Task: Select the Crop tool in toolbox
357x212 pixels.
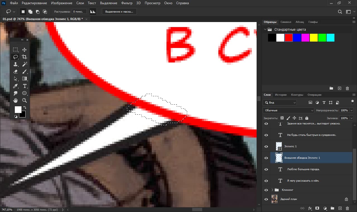Action: pos(25,57)
